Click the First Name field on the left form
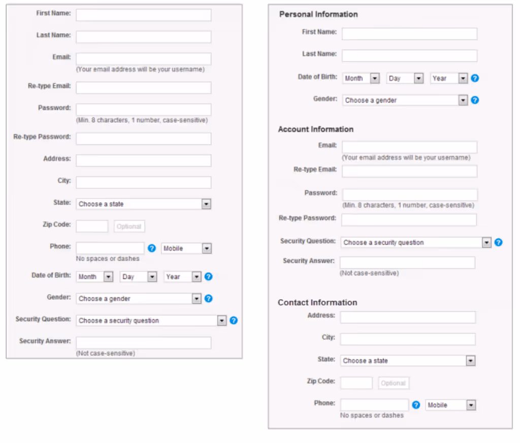The height and width of the screenshot is (443, 520). point(143,15)
